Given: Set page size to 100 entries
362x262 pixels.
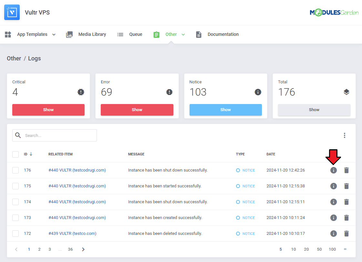Looking at the screenshot, I should (332, 249).
